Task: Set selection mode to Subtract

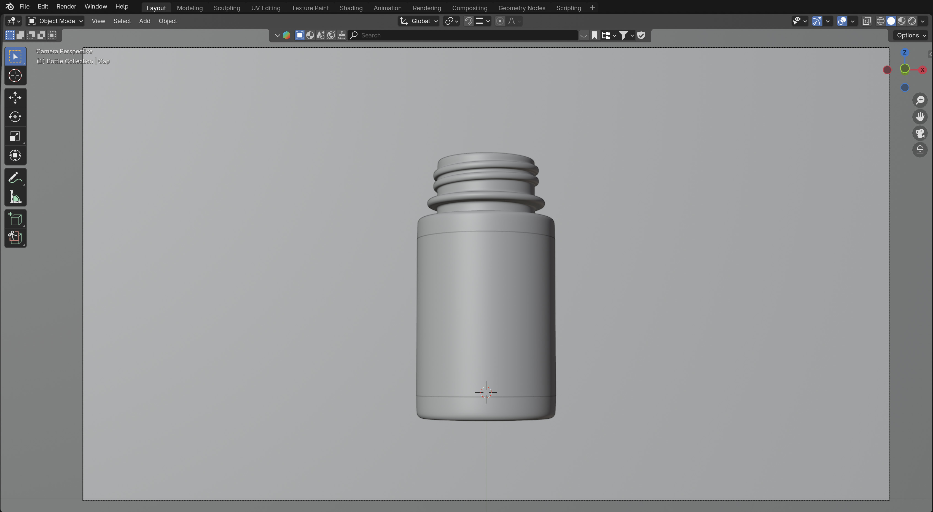Action: click(31, 35)
